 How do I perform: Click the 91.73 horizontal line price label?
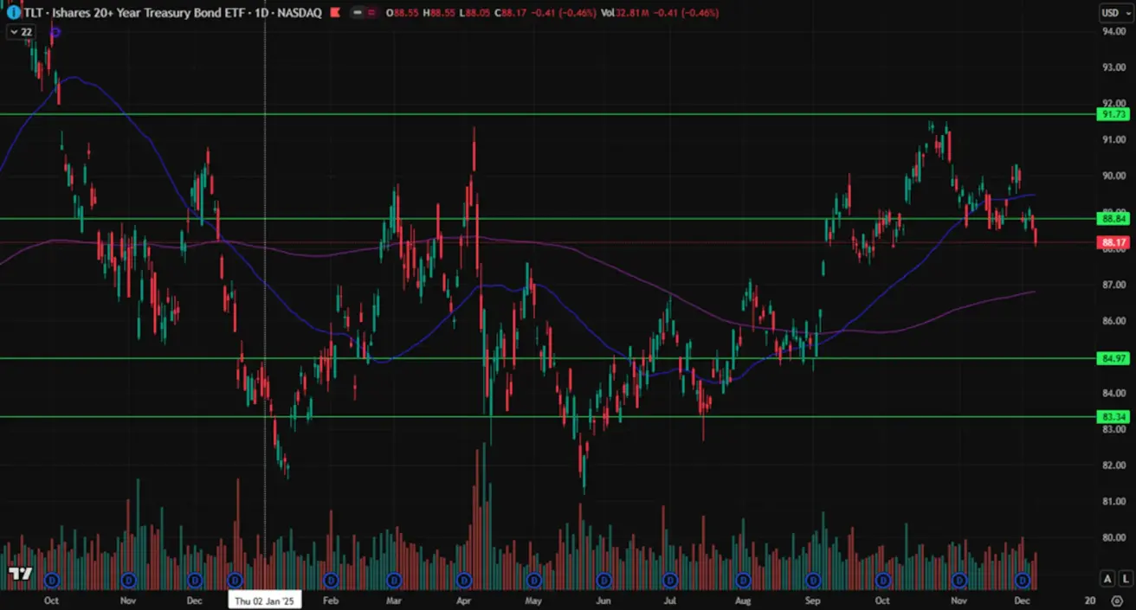(x=1113, y=114)
